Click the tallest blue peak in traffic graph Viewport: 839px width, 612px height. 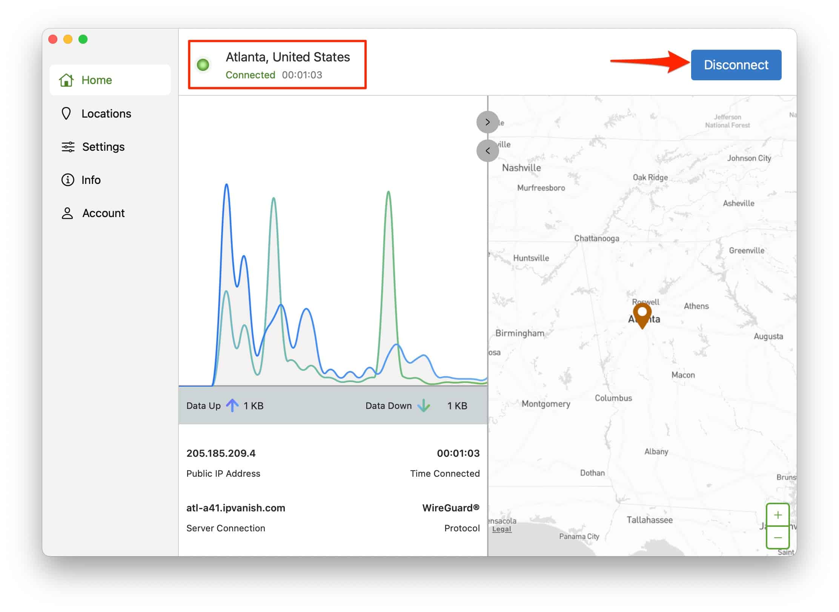[226, 185]
